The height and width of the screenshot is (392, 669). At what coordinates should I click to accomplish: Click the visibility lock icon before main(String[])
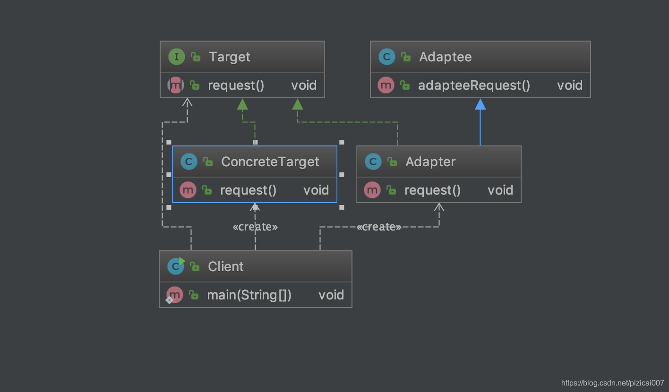[194, 295]
